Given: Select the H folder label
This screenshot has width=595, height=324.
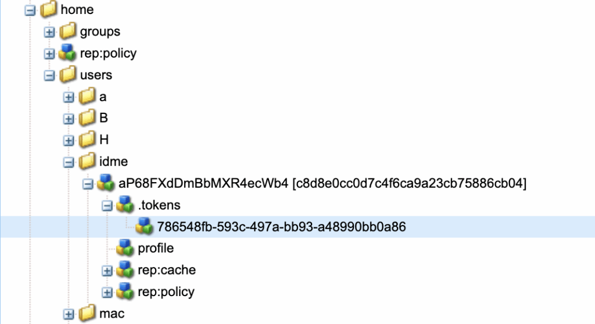Looking at the screenshot, I should click(104, 140).
